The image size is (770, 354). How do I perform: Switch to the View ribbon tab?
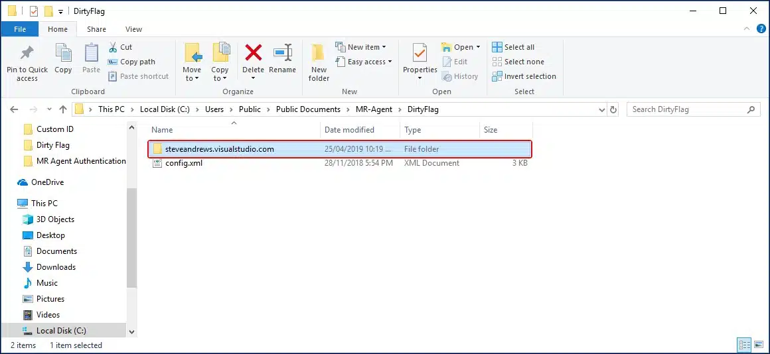(133, 29)
